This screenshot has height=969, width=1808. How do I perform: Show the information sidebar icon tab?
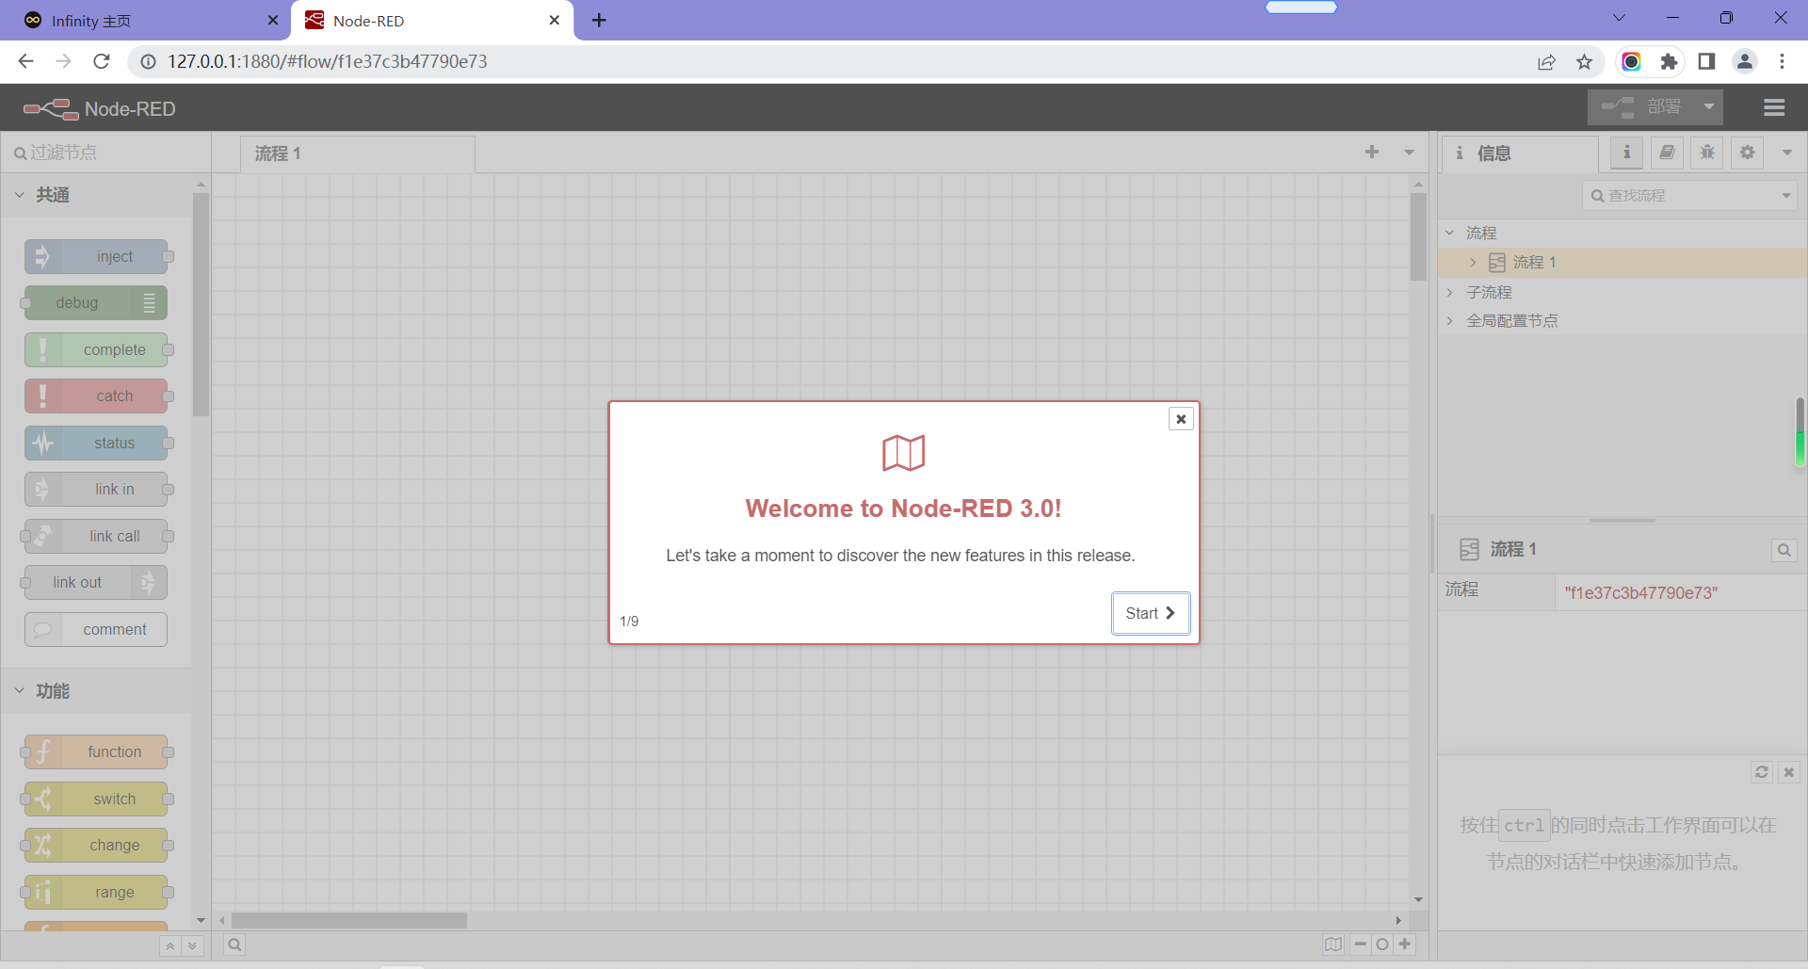pos(1626,153)
